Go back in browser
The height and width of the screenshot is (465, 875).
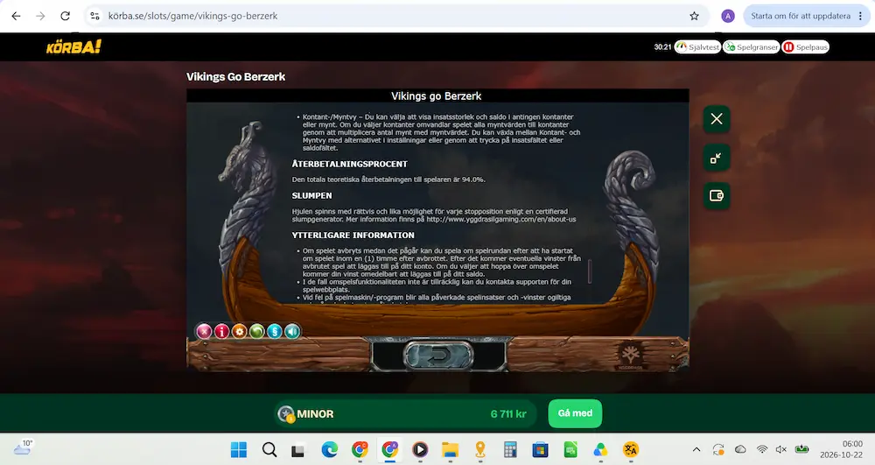(16, 16)
